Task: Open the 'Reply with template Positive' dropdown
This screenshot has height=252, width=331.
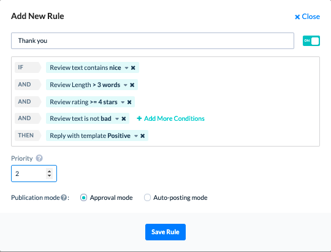Action: coord(136,136)
